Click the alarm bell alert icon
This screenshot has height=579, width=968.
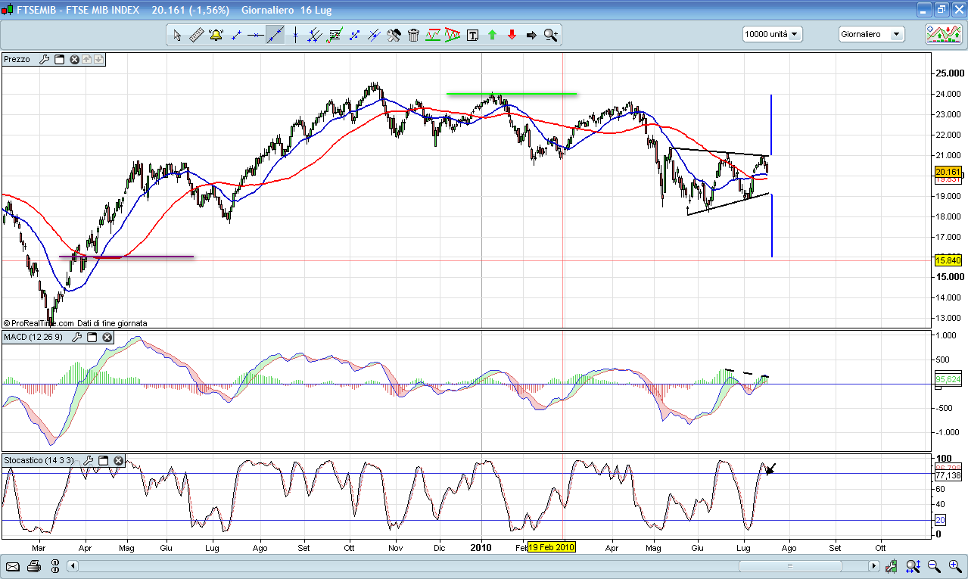pos(216,35)
